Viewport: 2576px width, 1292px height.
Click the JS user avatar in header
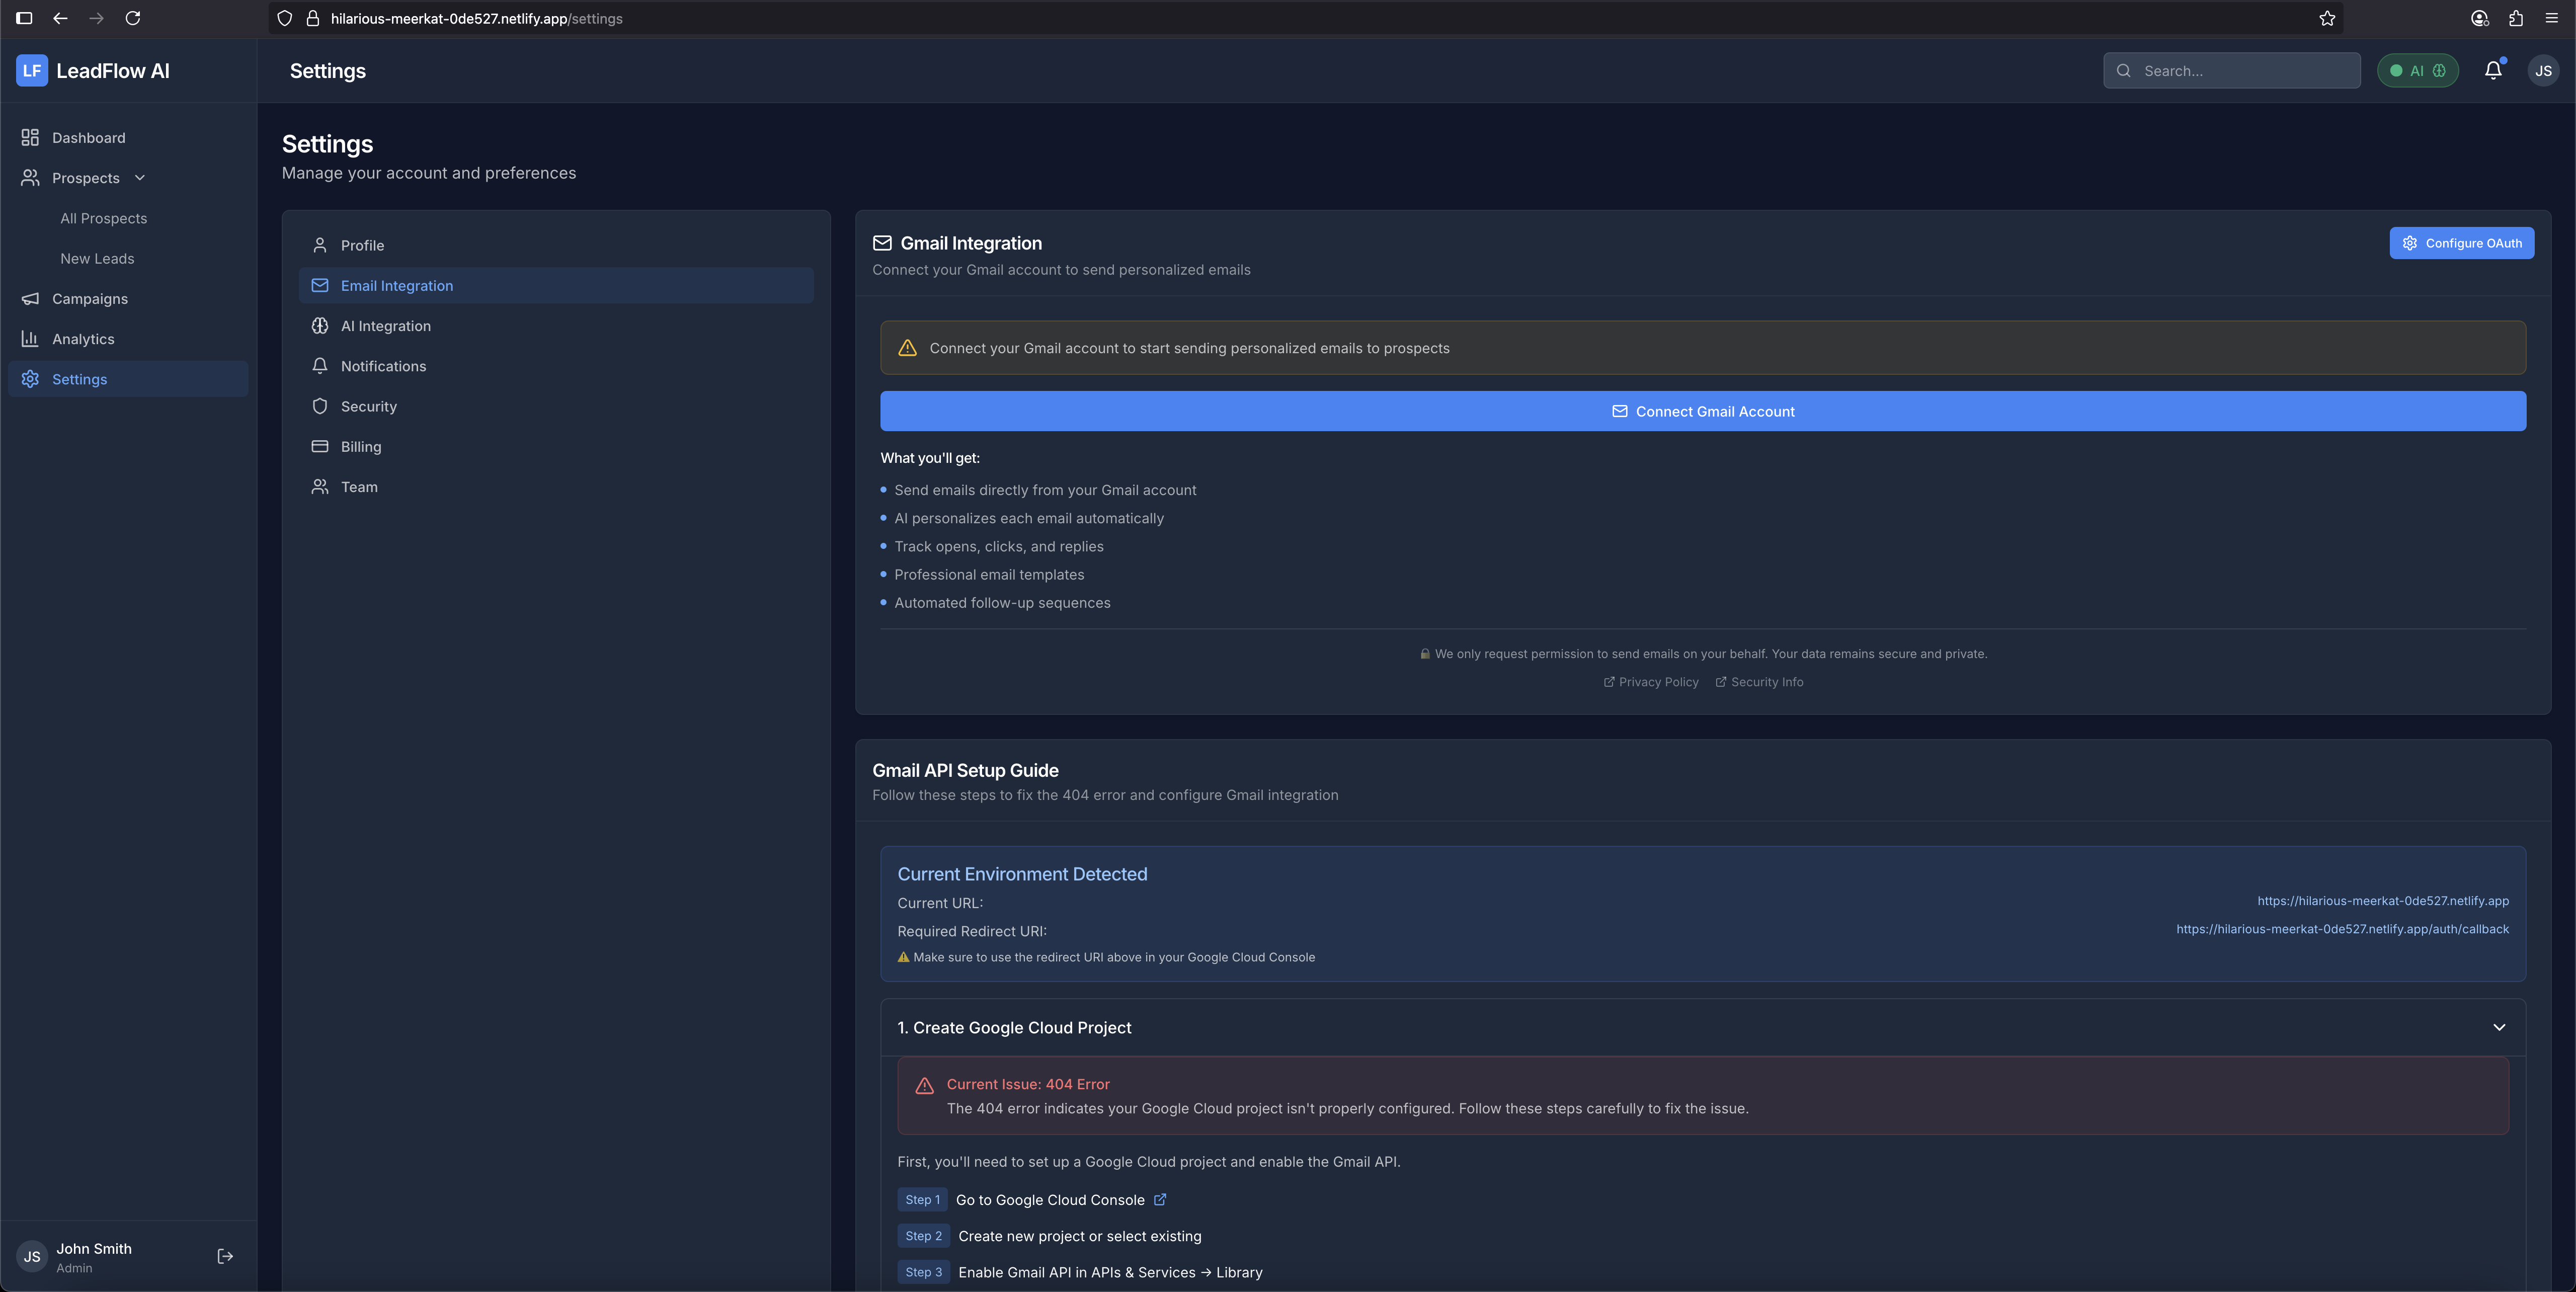[2542, 71]
